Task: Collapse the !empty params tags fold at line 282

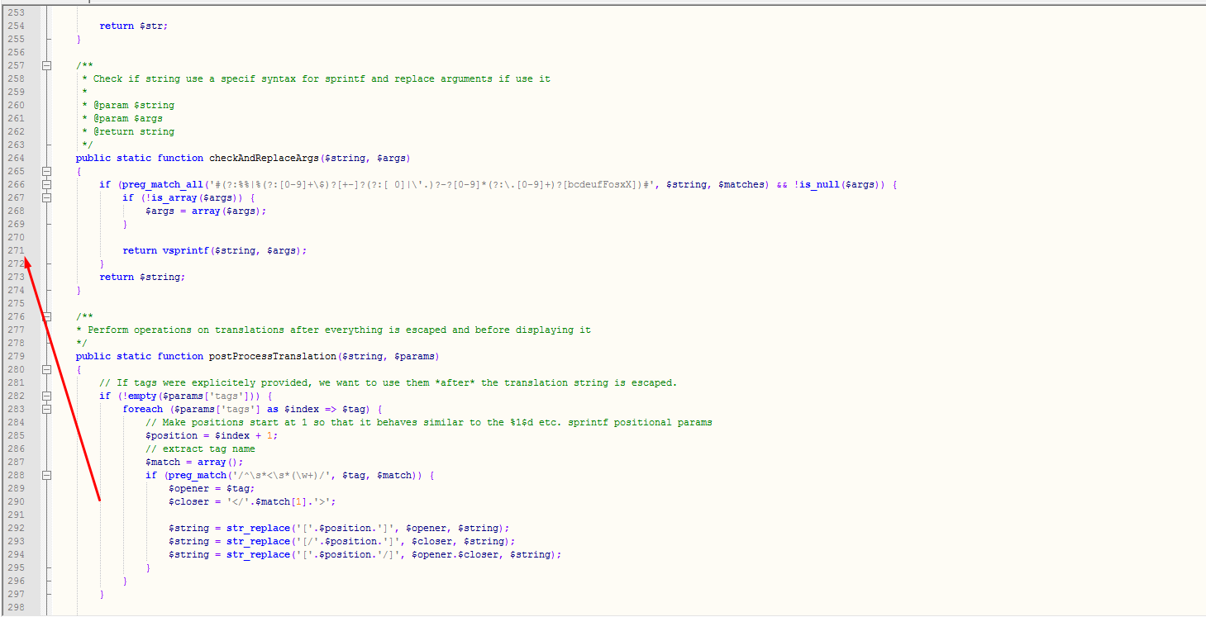Action: pos(47,396)
